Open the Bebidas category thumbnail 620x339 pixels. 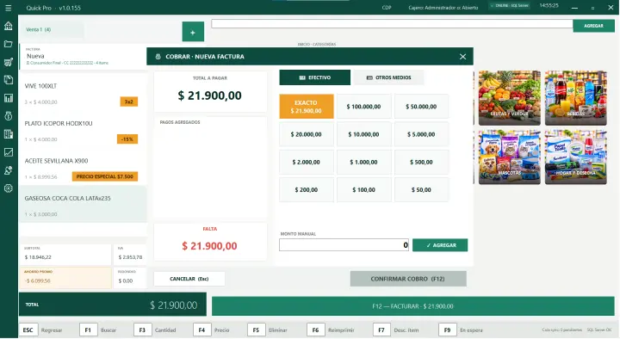click(576, 98)
